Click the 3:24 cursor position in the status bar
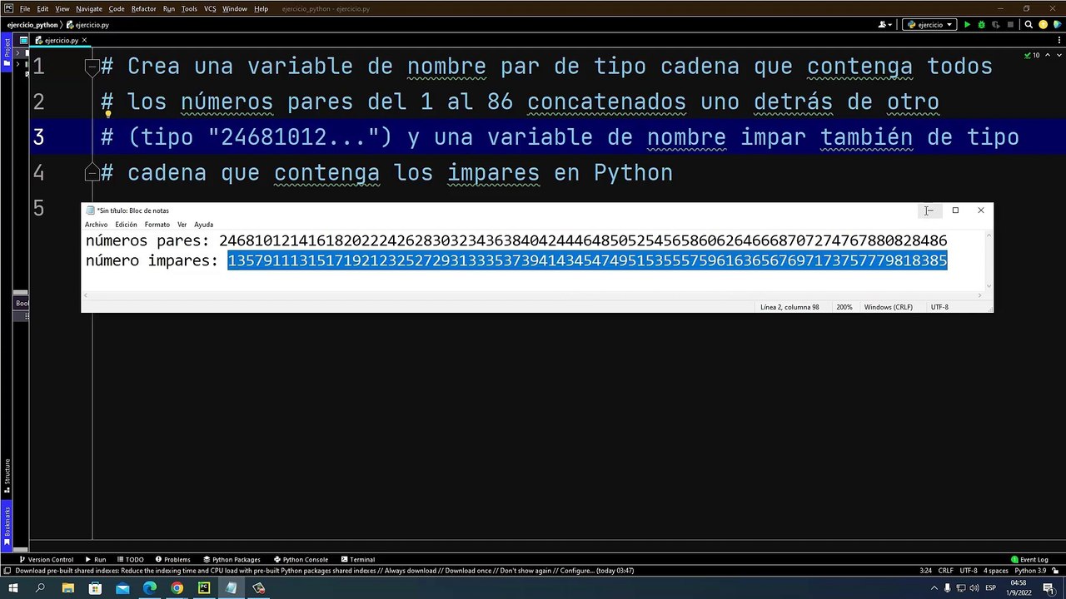This screenshot has width=1066, height=599. coord(925,571)
